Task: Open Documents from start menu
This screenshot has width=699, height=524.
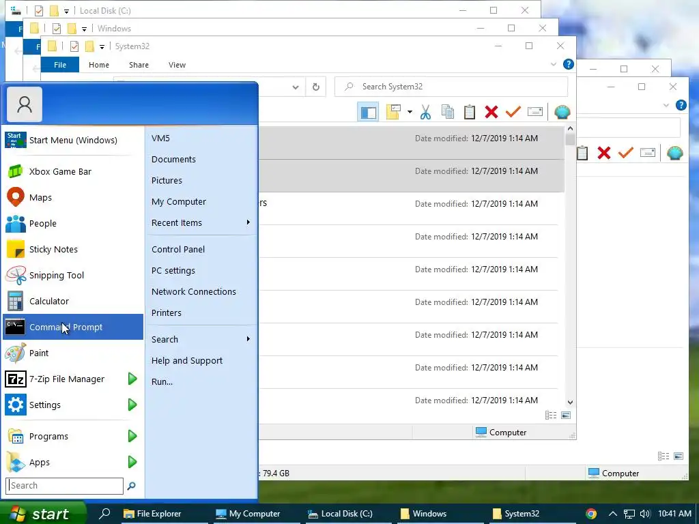Action: (x=201, y=160)
